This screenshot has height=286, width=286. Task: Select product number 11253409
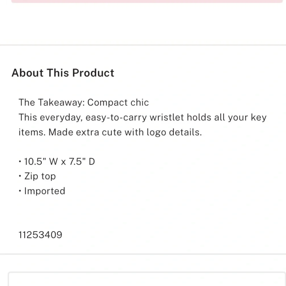click(x=40, y=235)
